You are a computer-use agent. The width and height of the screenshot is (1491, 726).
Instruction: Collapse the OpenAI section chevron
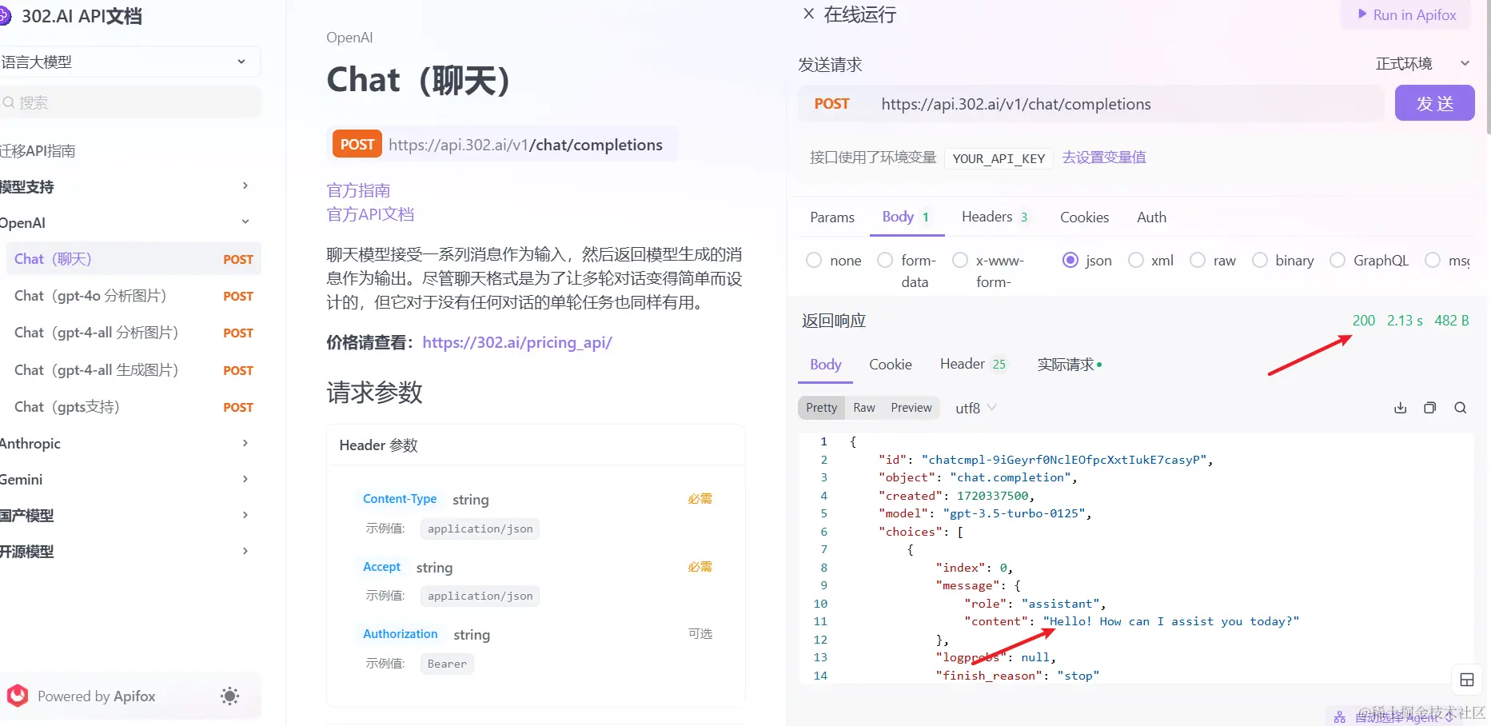(245, 221)
